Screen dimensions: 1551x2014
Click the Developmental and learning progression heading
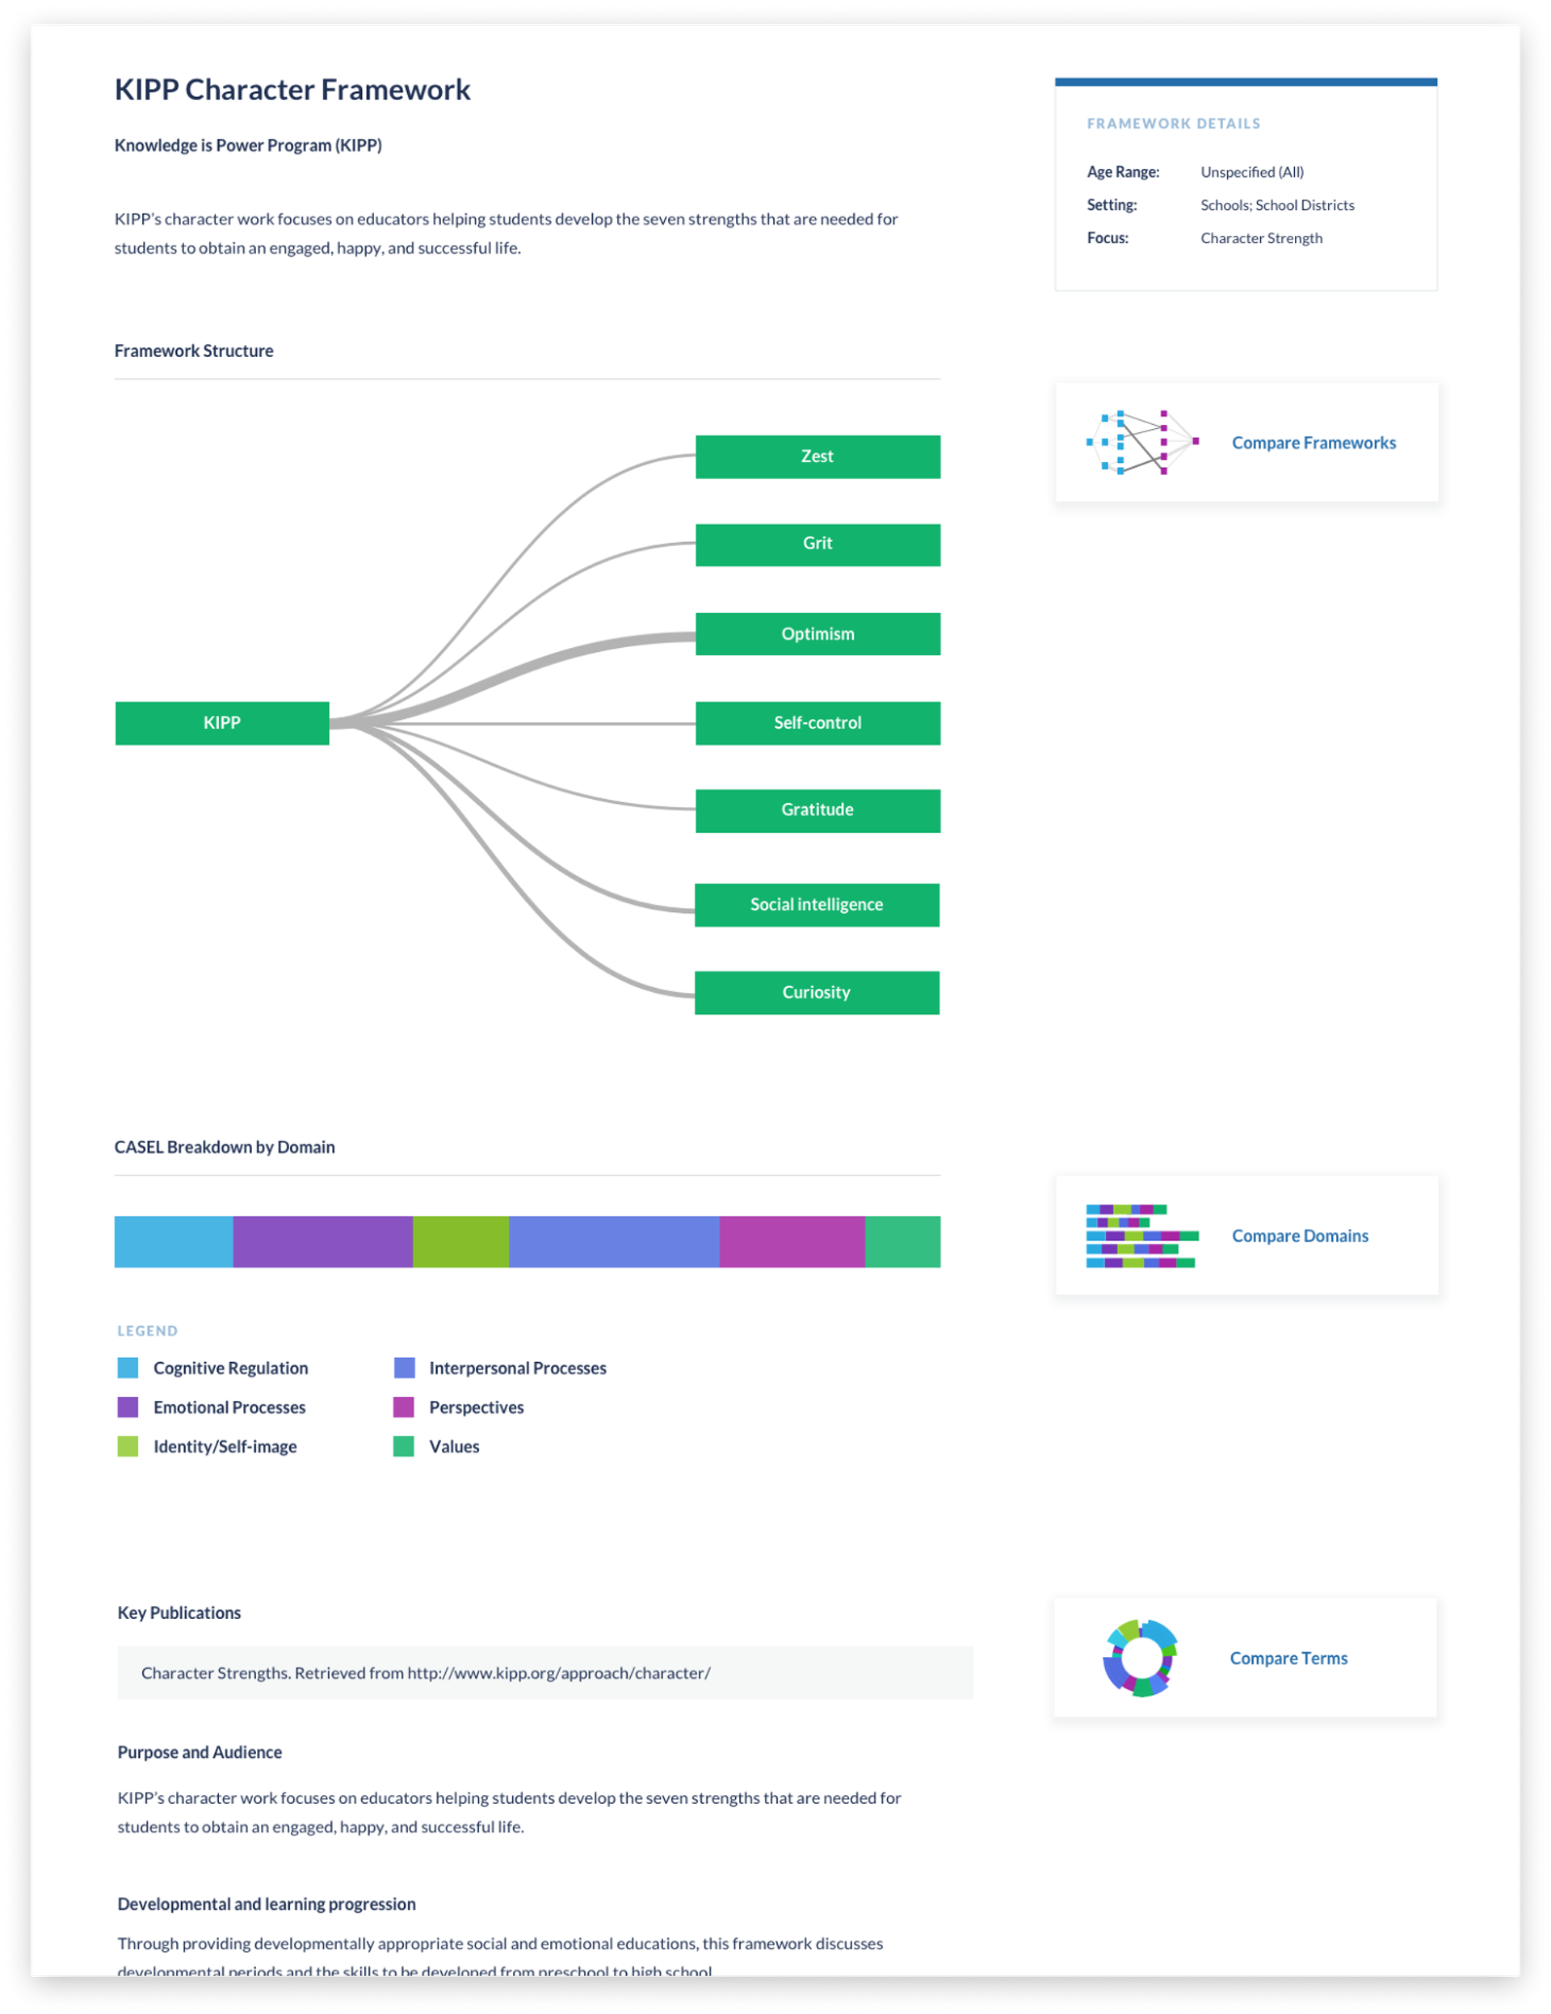tap(267, 1904)
